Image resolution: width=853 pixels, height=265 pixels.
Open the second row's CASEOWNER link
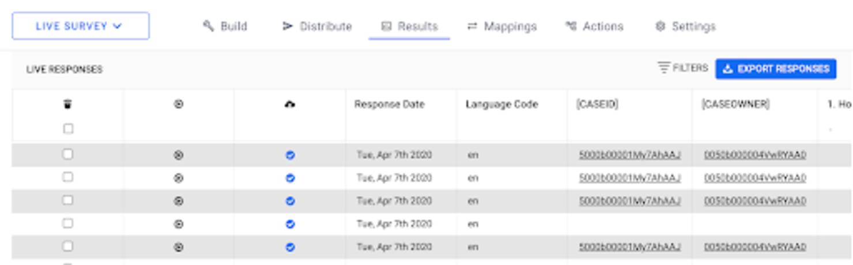tap(755, 178)
